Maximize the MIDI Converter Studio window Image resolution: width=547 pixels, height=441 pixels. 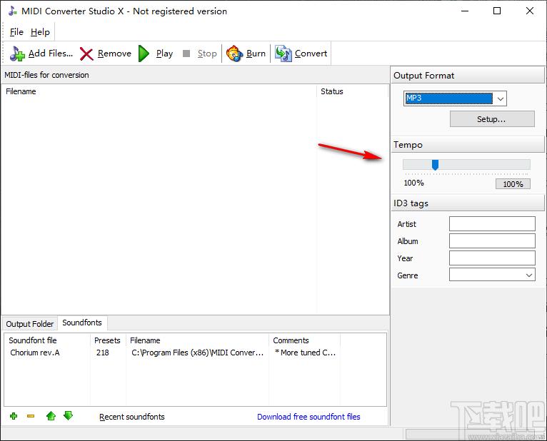[497, 11]
